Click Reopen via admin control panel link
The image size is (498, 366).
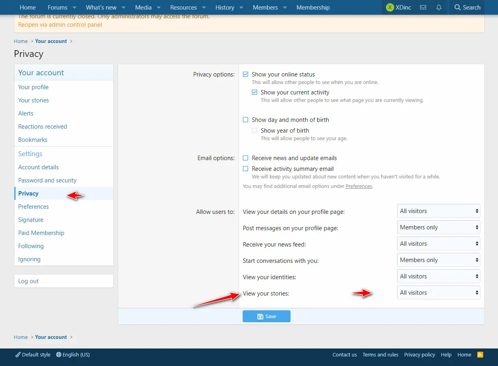60,25
